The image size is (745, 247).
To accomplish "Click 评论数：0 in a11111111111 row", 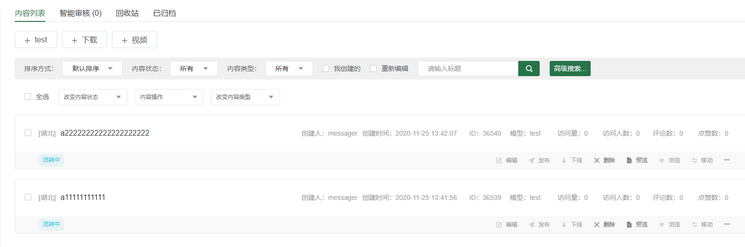I will point(668,198).
